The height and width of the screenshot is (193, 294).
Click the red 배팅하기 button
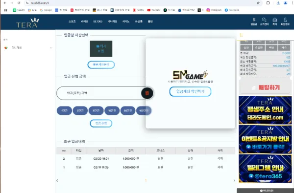coord(265,87)
